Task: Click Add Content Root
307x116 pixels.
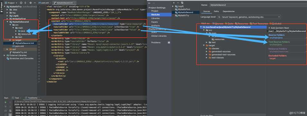Action: coord(278,28)
